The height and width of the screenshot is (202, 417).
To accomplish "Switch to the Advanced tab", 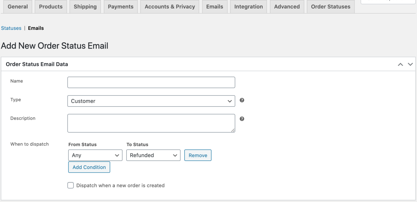I will coord(287,6).
